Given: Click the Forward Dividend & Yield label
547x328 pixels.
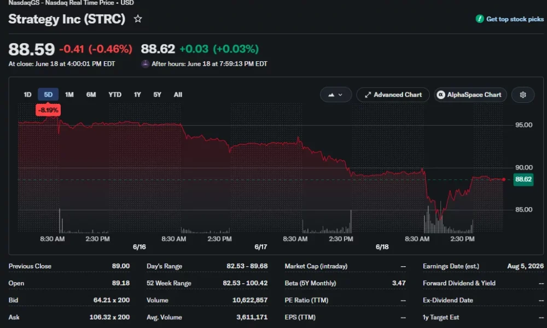Looking at the screenshot, I should pos(459,283).
